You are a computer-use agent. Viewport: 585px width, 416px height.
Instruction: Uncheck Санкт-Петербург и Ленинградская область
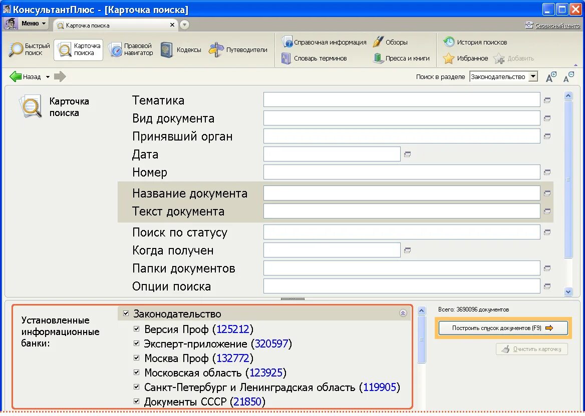pos(137,387)
